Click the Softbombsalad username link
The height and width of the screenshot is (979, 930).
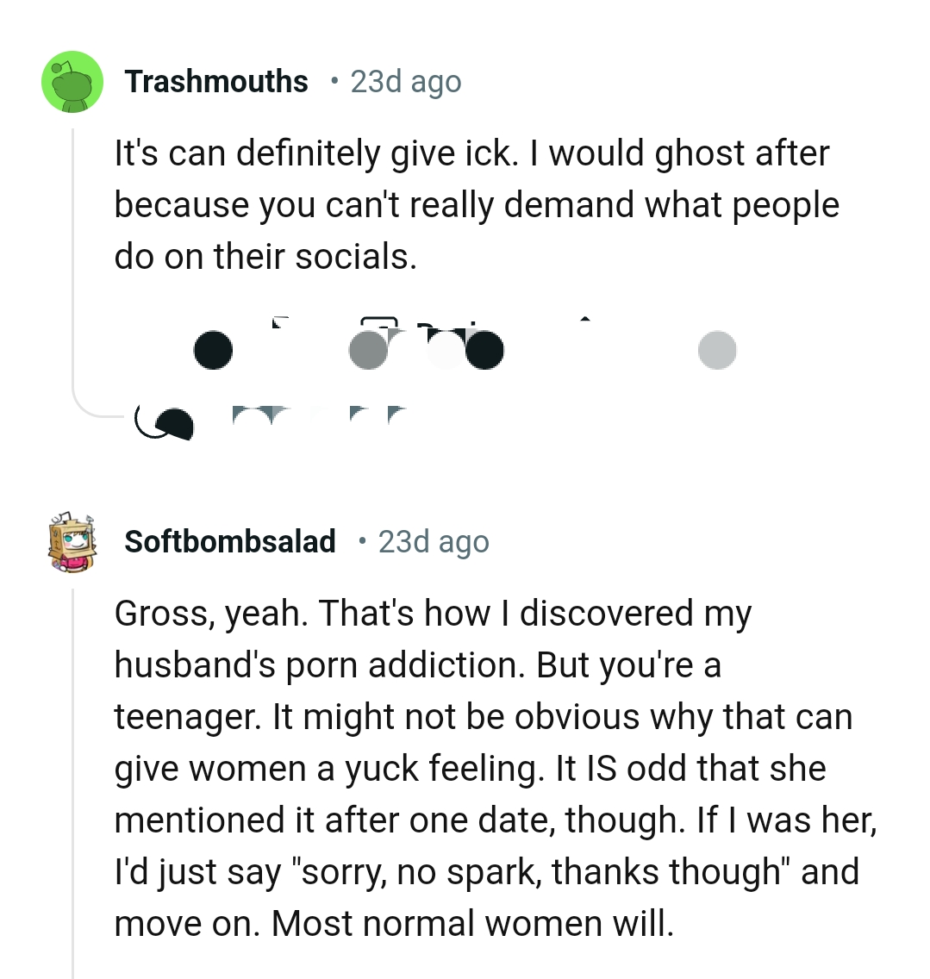point(229,541)
